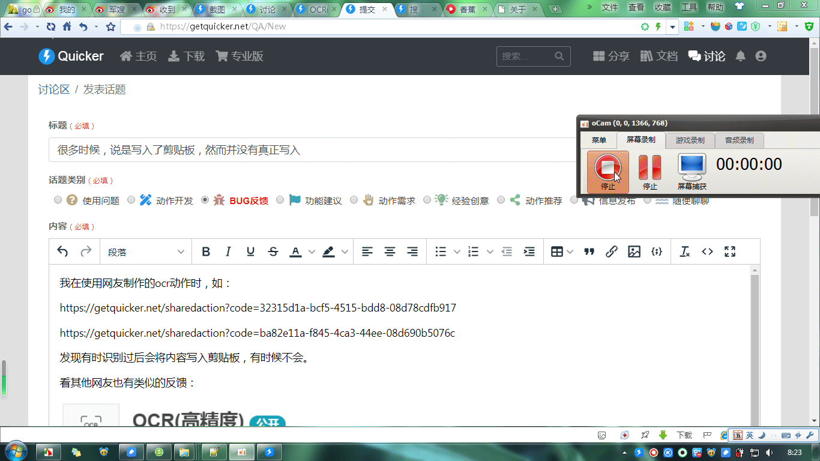Screen dimensions: 820x461
Task: Click the 讨论区 breadcrumb link
Action: coord(54,89)
